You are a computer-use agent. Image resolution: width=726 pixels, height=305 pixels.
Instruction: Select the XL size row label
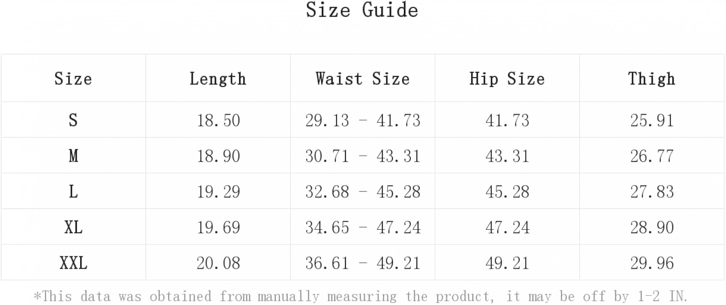(73, 228)
